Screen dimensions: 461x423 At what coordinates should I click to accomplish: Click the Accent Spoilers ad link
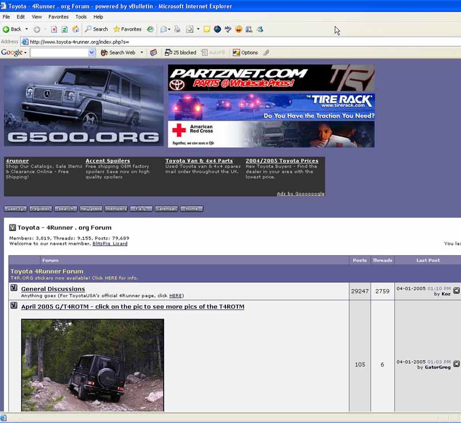pos(108,161)
